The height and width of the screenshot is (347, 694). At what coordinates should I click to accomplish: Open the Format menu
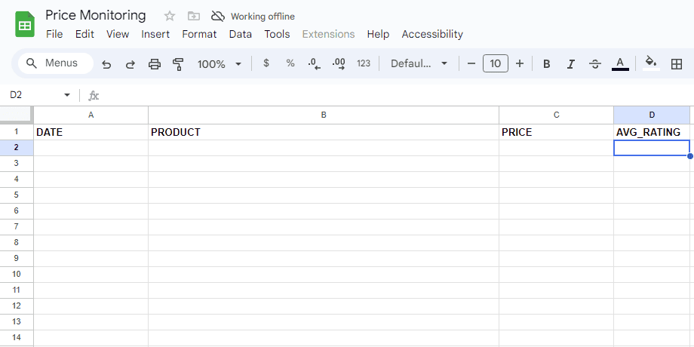click(199, 34)
